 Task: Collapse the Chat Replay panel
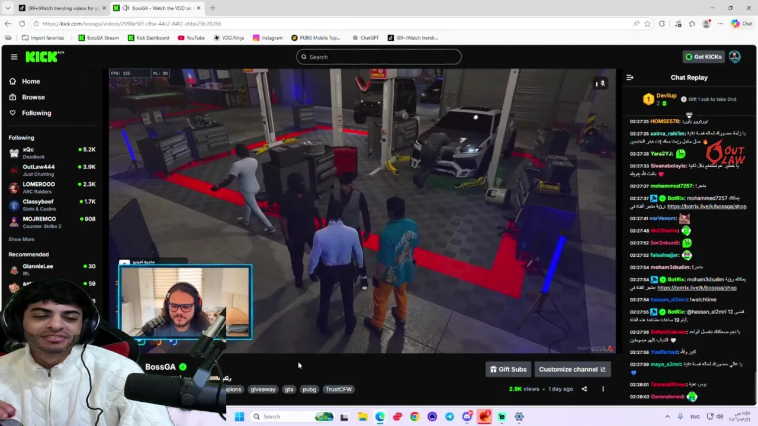coord(629,78)
